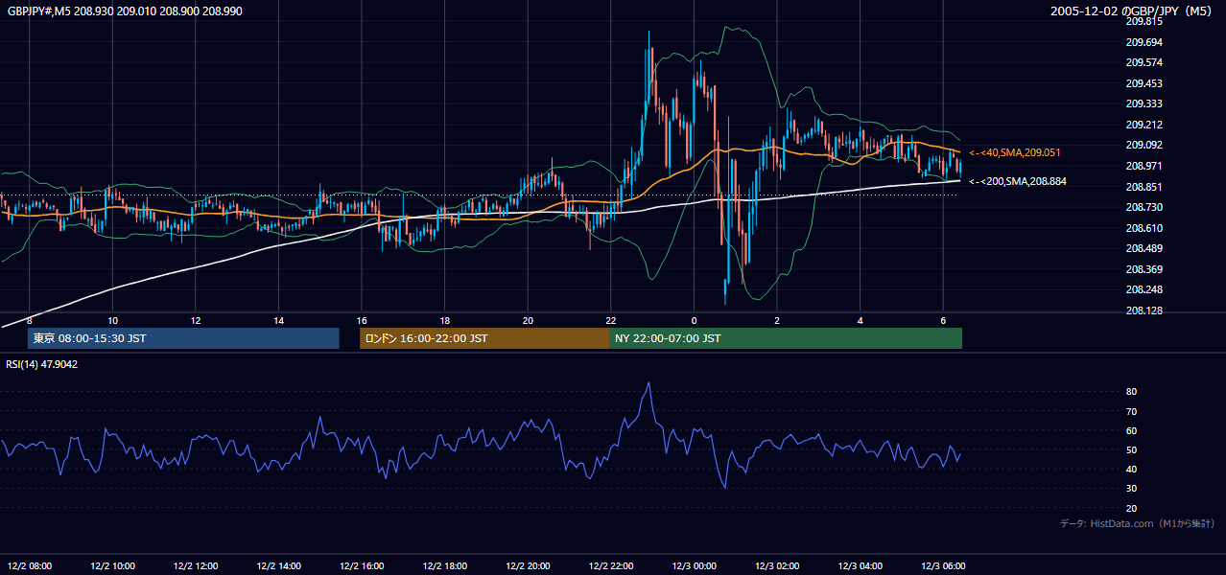Select the ロンドン 16:00-22:00 JST session bar
Viewport: 1226px width, 575px height.
click(x=484, y=338)
